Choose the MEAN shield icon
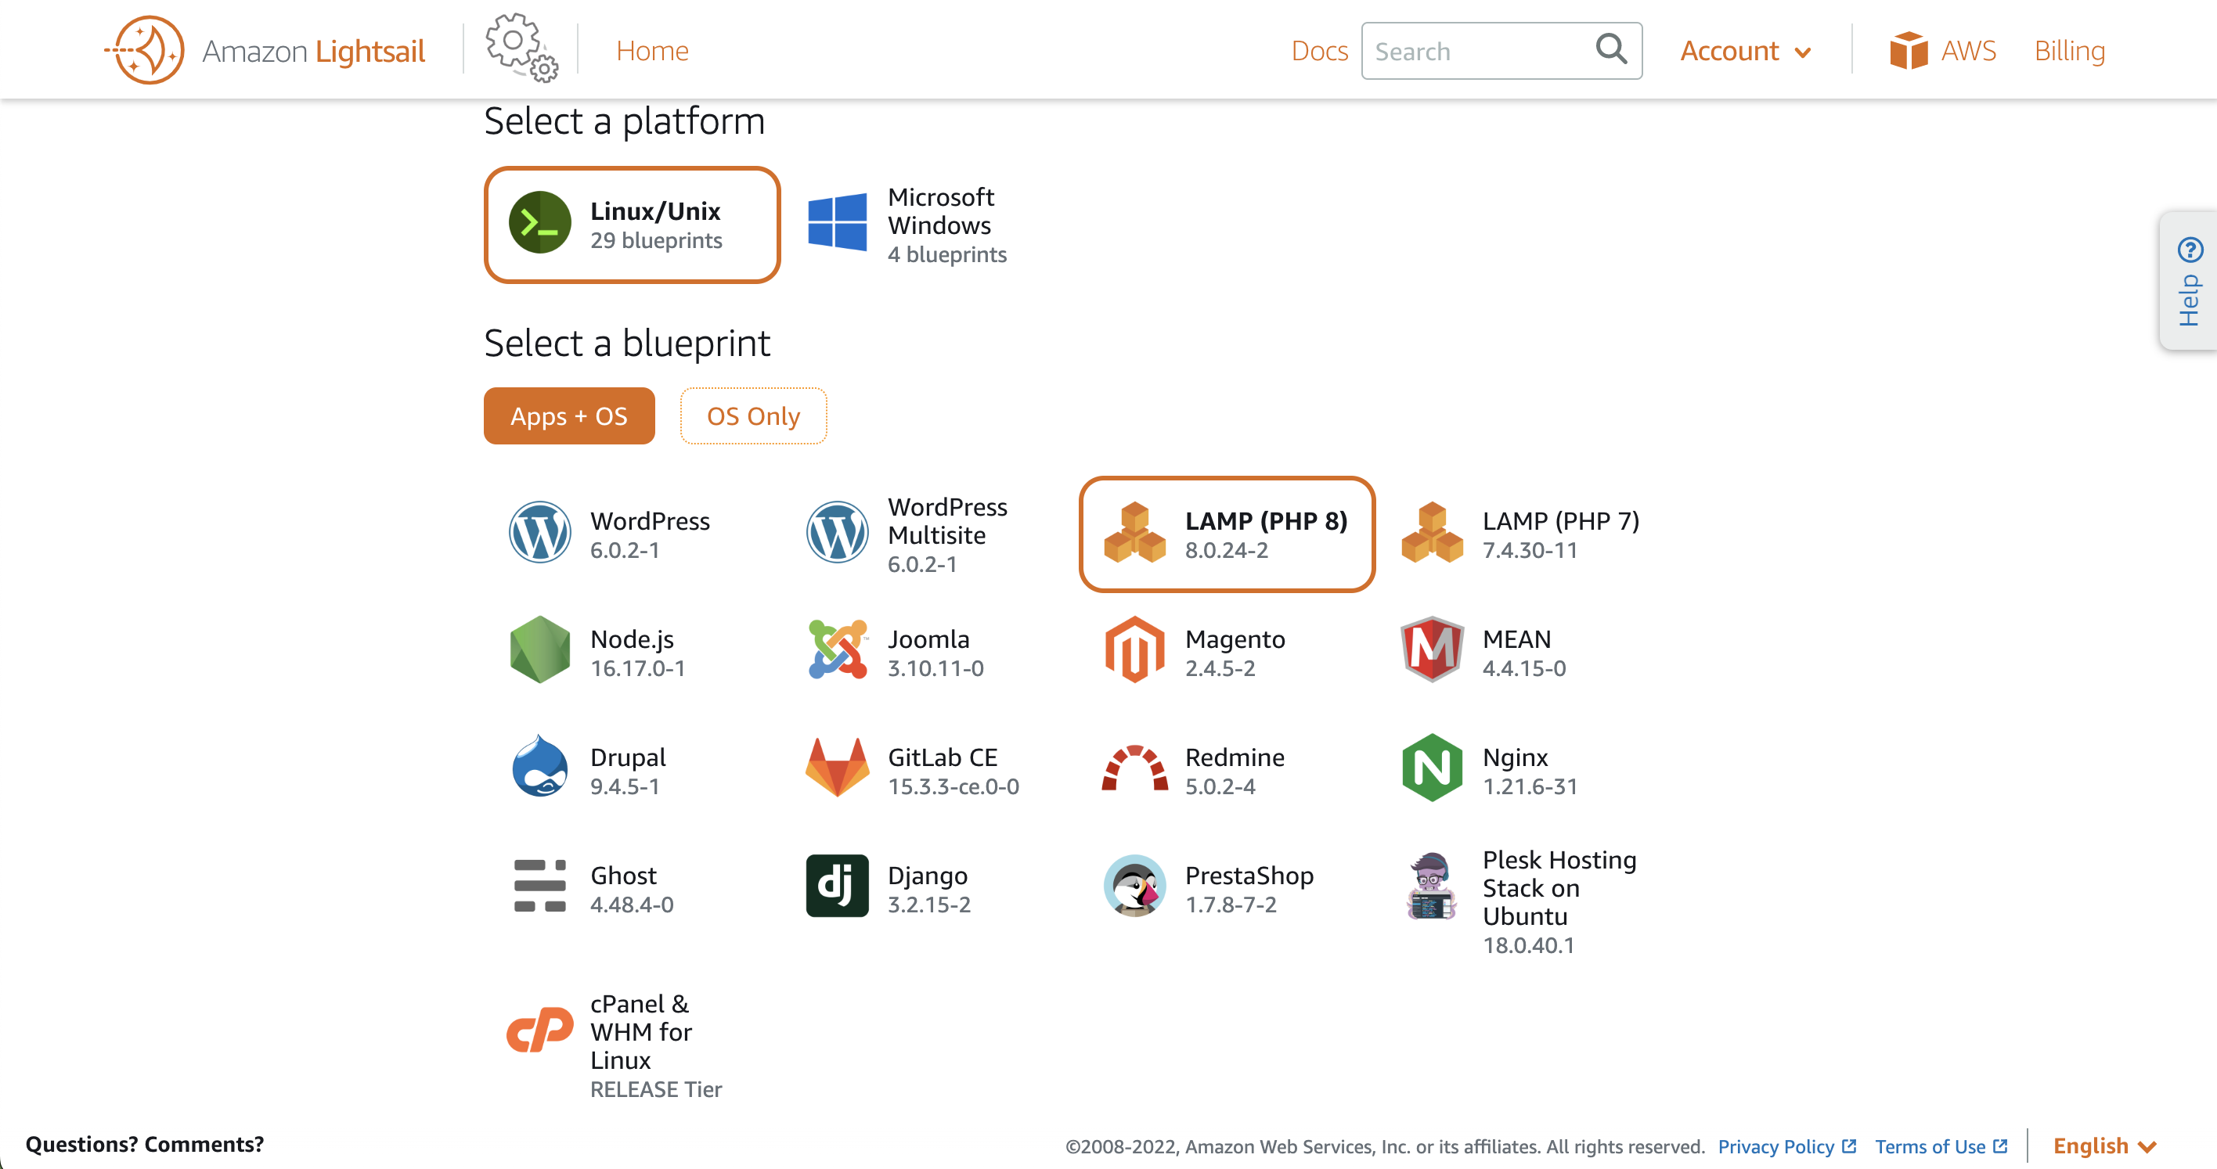The height and width of the screenshot is (1169, 2217). coord(1432,650)
